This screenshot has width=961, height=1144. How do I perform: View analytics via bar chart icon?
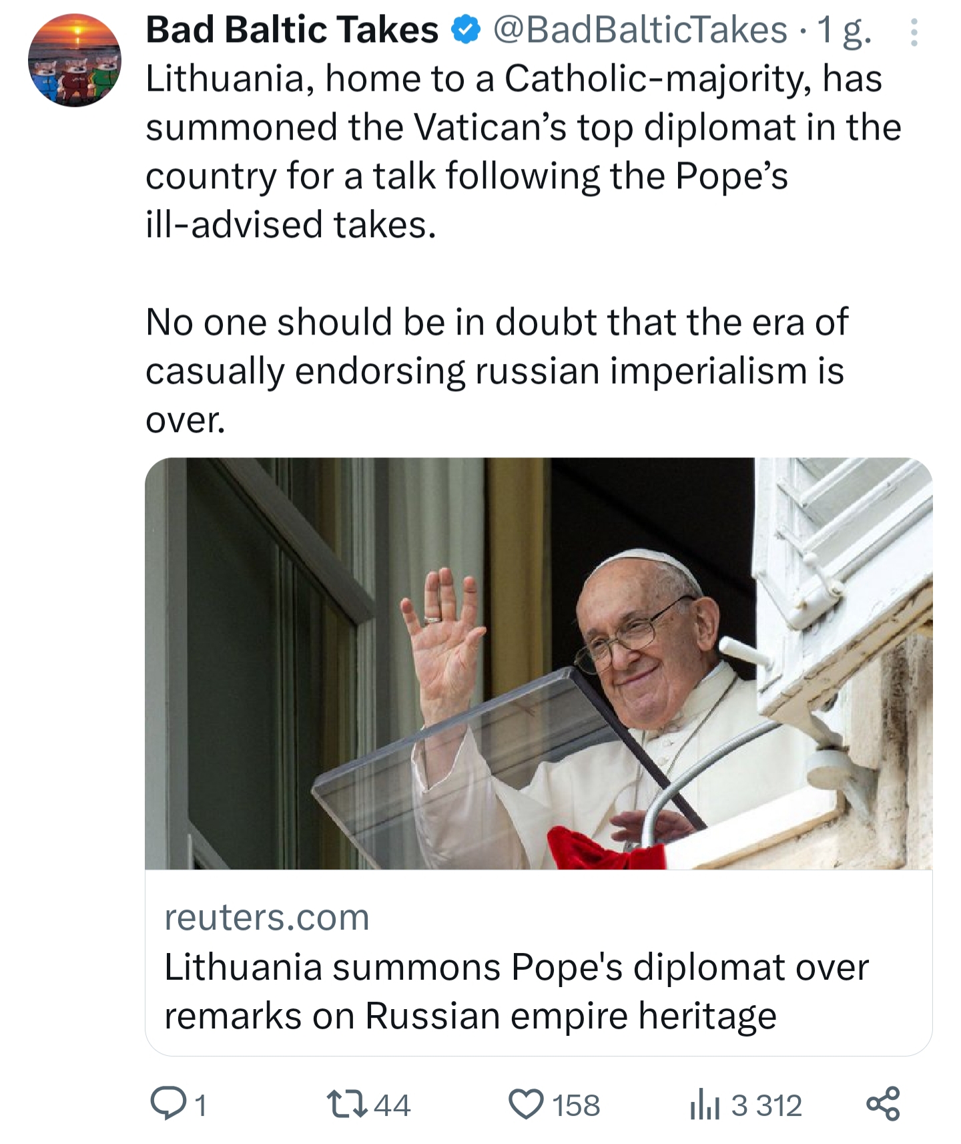[704, 1105]
